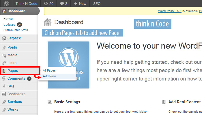Click the Posts pushpin icon
Image resolution: width=202 pixels, height=115 pixels.
[4, 47]
